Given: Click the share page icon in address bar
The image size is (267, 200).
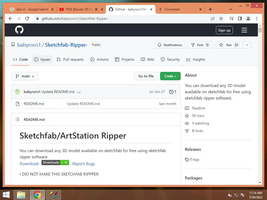Looking at the screenshot, I should click(x=213, y=18).
